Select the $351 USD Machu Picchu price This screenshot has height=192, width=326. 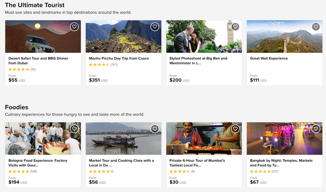tap(98, 80)
